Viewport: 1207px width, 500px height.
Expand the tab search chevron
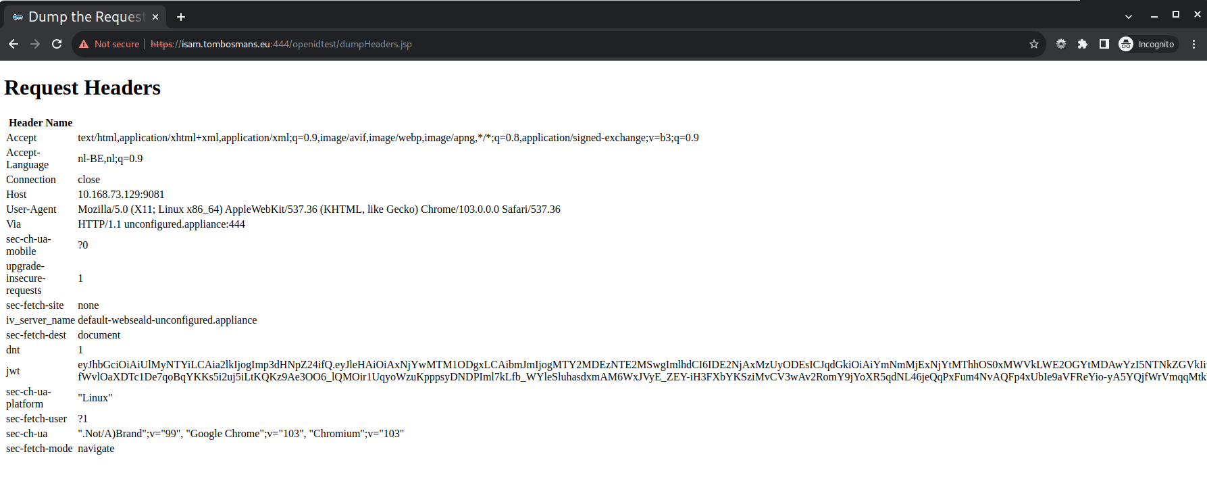(1129, 16)
